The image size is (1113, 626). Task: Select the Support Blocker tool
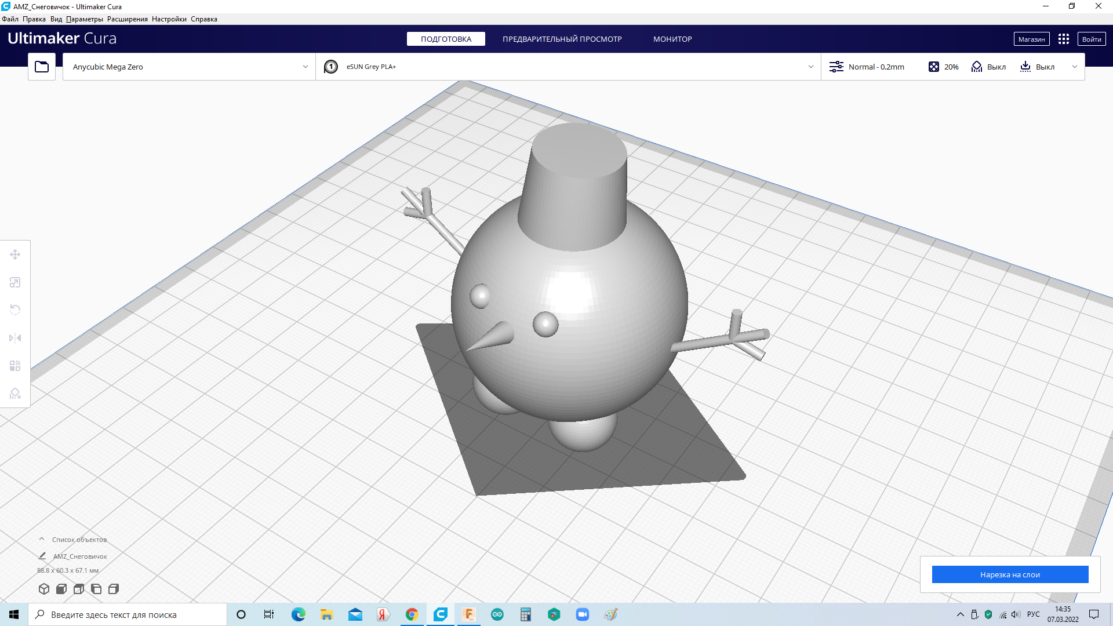click(x=15, y=394)
